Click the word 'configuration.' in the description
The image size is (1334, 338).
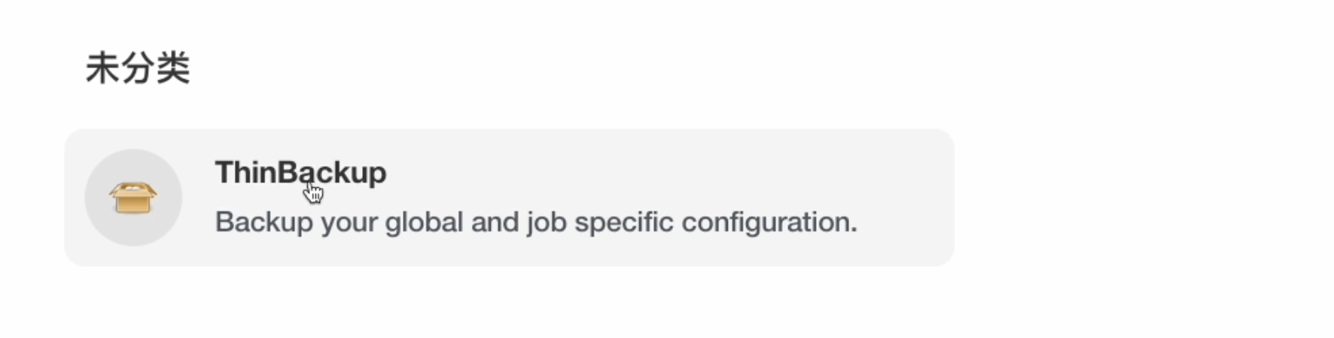pyautogui.click(x=769, y=222)
